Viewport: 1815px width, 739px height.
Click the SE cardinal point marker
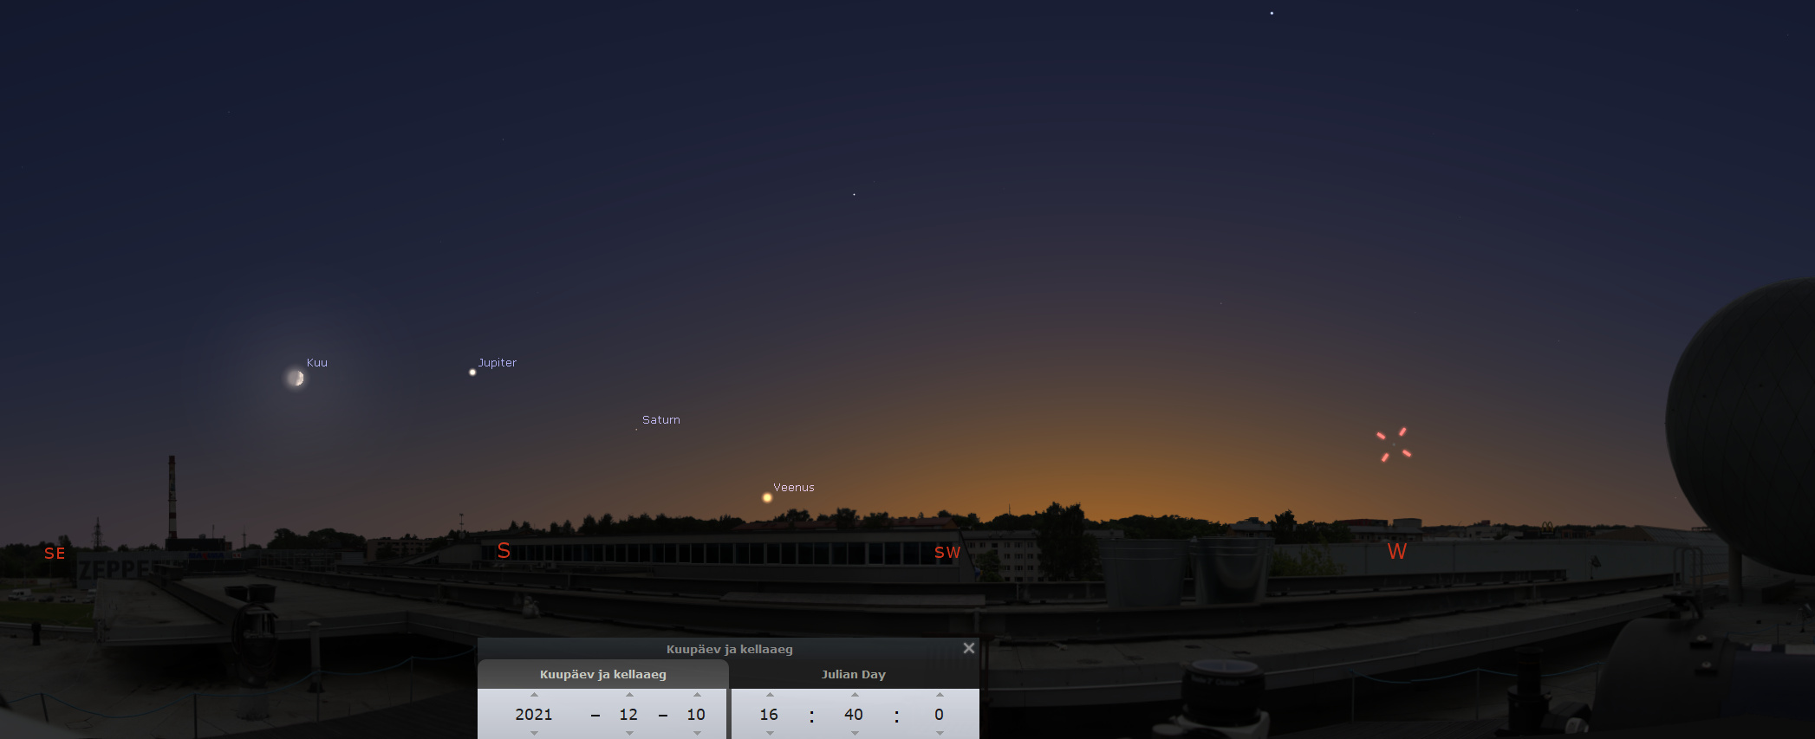click(x=55, y=554)
